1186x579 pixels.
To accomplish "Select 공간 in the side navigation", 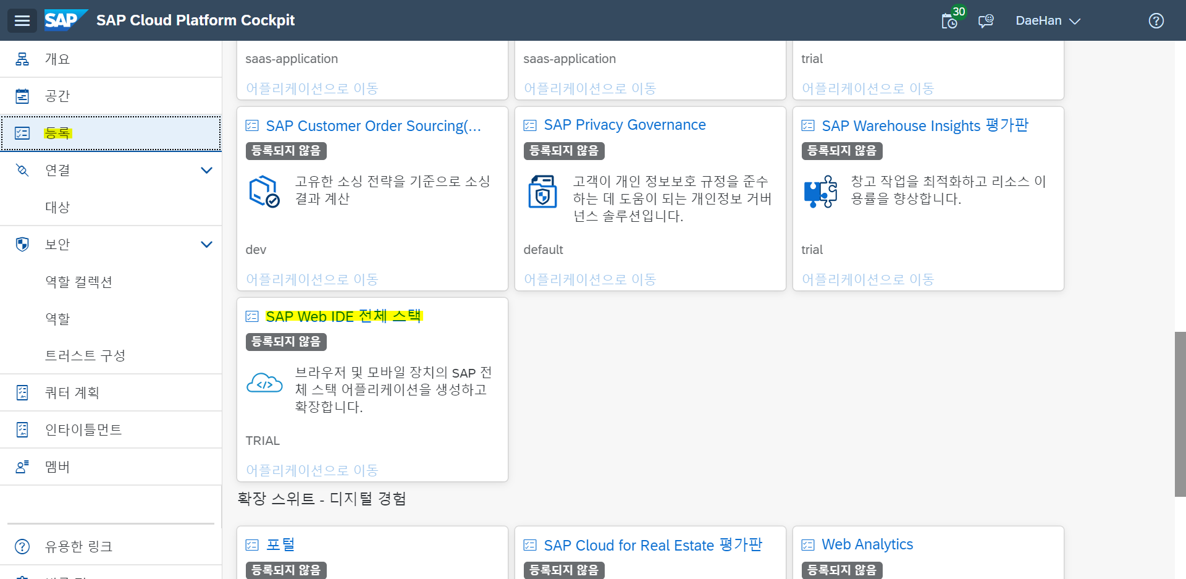I will (111, 96).
